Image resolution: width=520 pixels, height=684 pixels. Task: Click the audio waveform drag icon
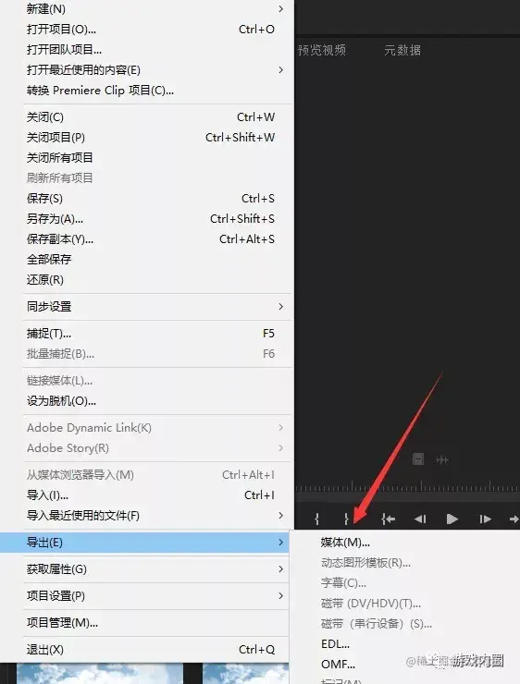pyautogui.click(x=442, y=459)
